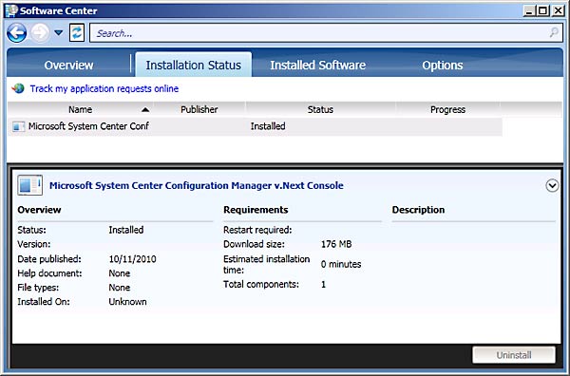The height and width of the screenshot is (376, 570).
Task: Switch to the Overview tab
Action: coord(68,65)
